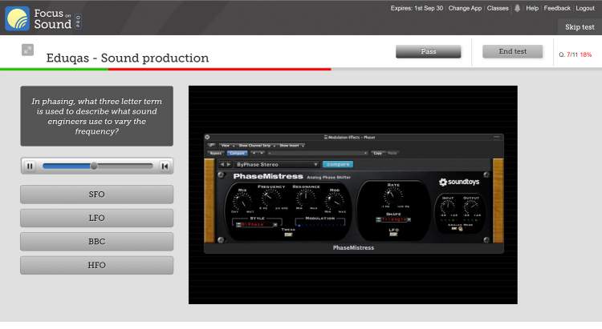Click the Input knob in PhaseMistress
This screenshot has height=329, width=602.
click(447, 207)
